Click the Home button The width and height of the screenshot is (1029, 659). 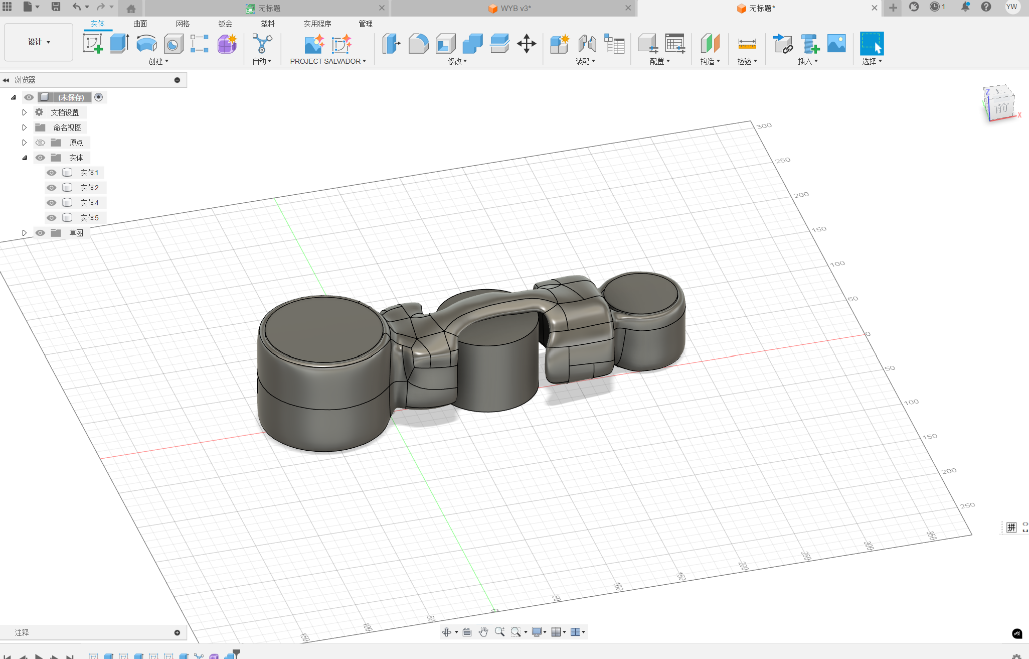pos(131,9)
